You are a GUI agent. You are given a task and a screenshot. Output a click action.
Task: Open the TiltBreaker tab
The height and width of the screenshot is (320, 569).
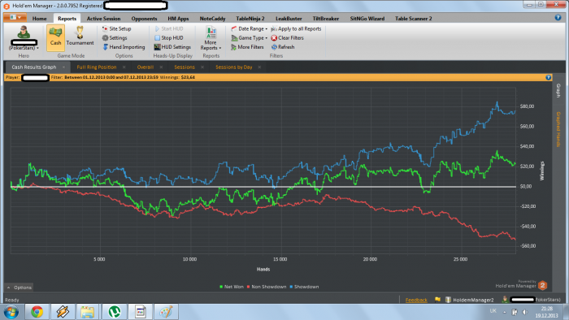tap(325, 19)
